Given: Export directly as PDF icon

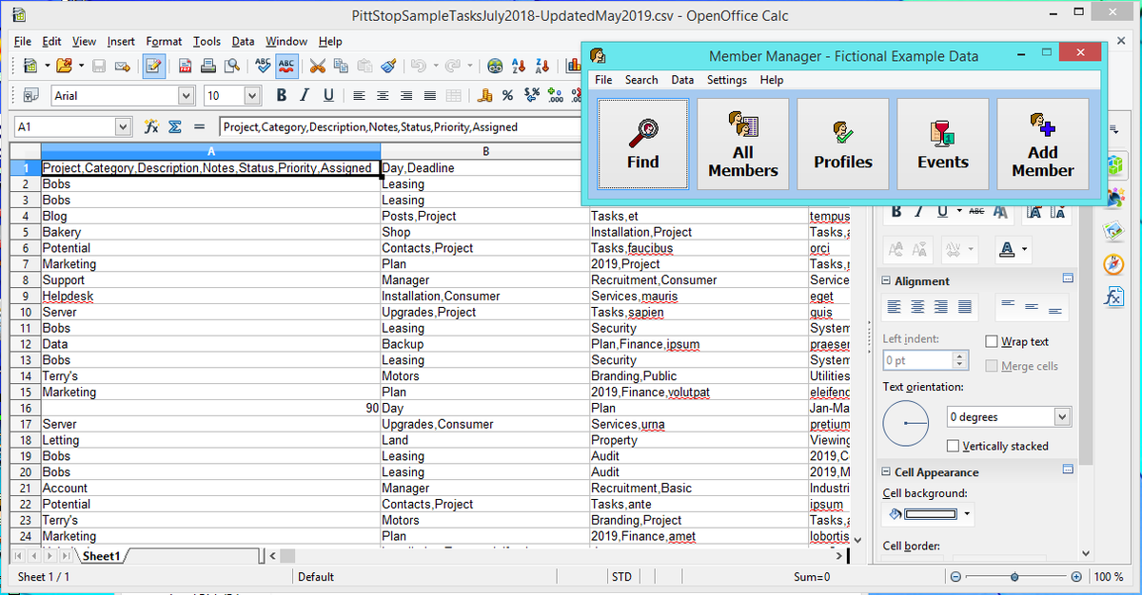Looking at the screenshot, I should pyautogui.click(x=186, y=66).
